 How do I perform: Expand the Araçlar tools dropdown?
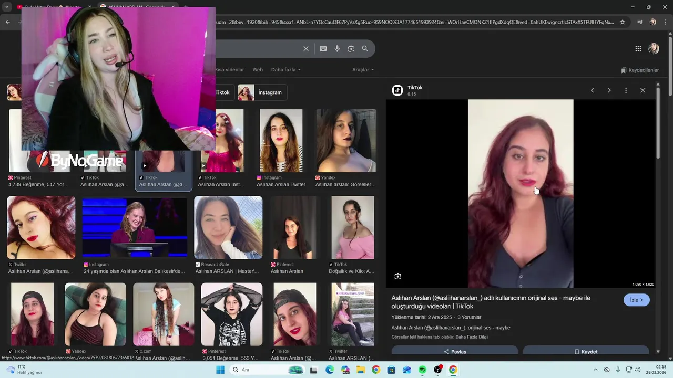(363, 70)
